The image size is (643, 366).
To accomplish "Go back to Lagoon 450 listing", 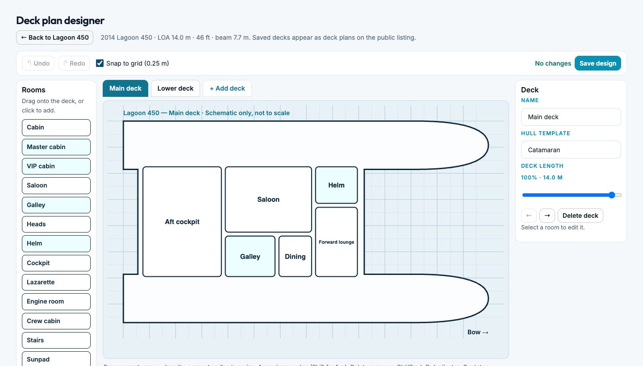I will (x=54, y=37).
